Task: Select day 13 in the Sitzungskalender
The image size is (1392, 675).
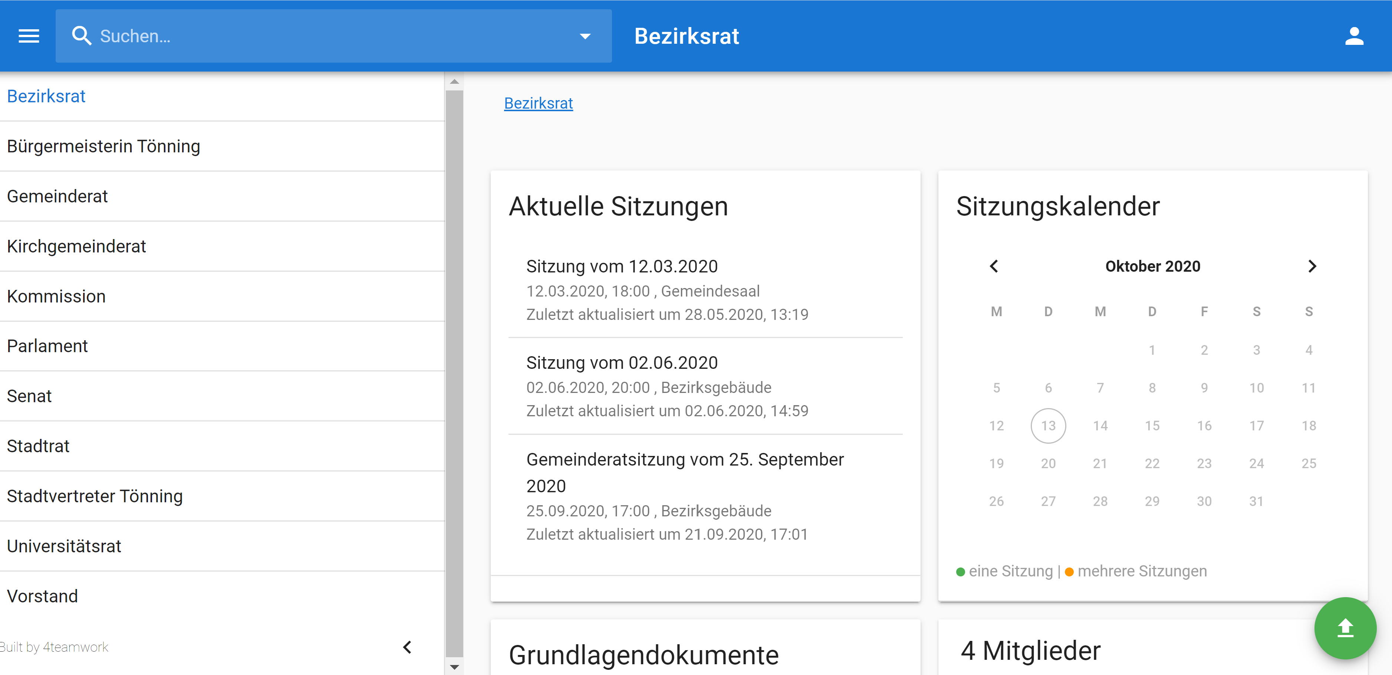Action: coord(1048,426)
